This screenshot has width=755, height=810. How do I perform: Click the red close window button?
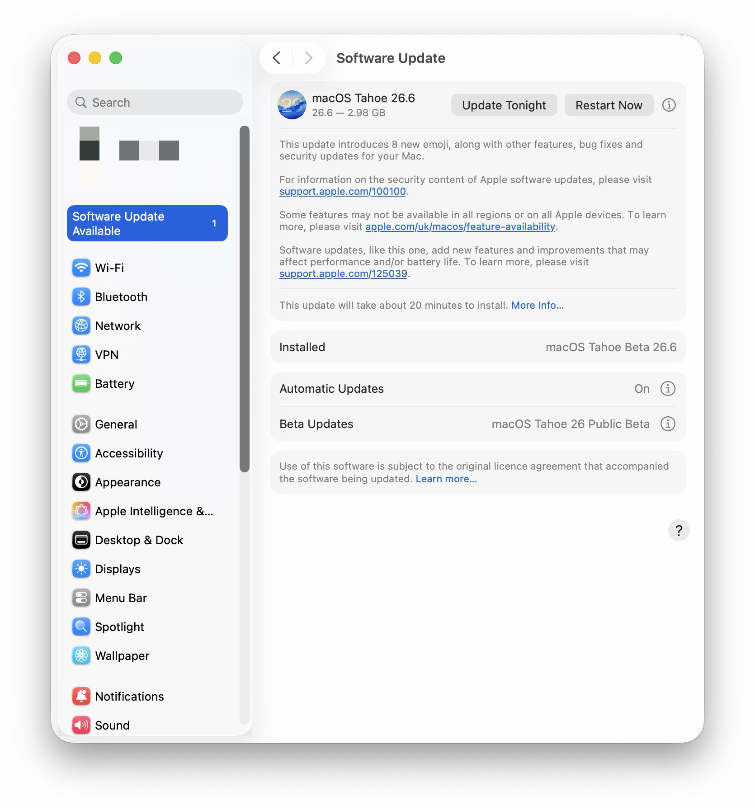[x=74, y=58]
